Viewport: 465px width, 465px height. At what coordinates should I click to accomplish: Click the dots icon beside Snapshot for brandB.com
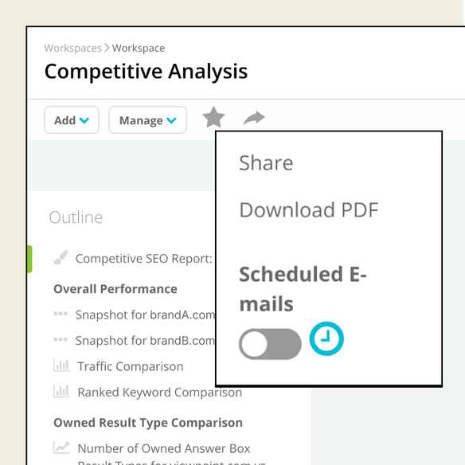pyautogui.click(x=61, y=339)
